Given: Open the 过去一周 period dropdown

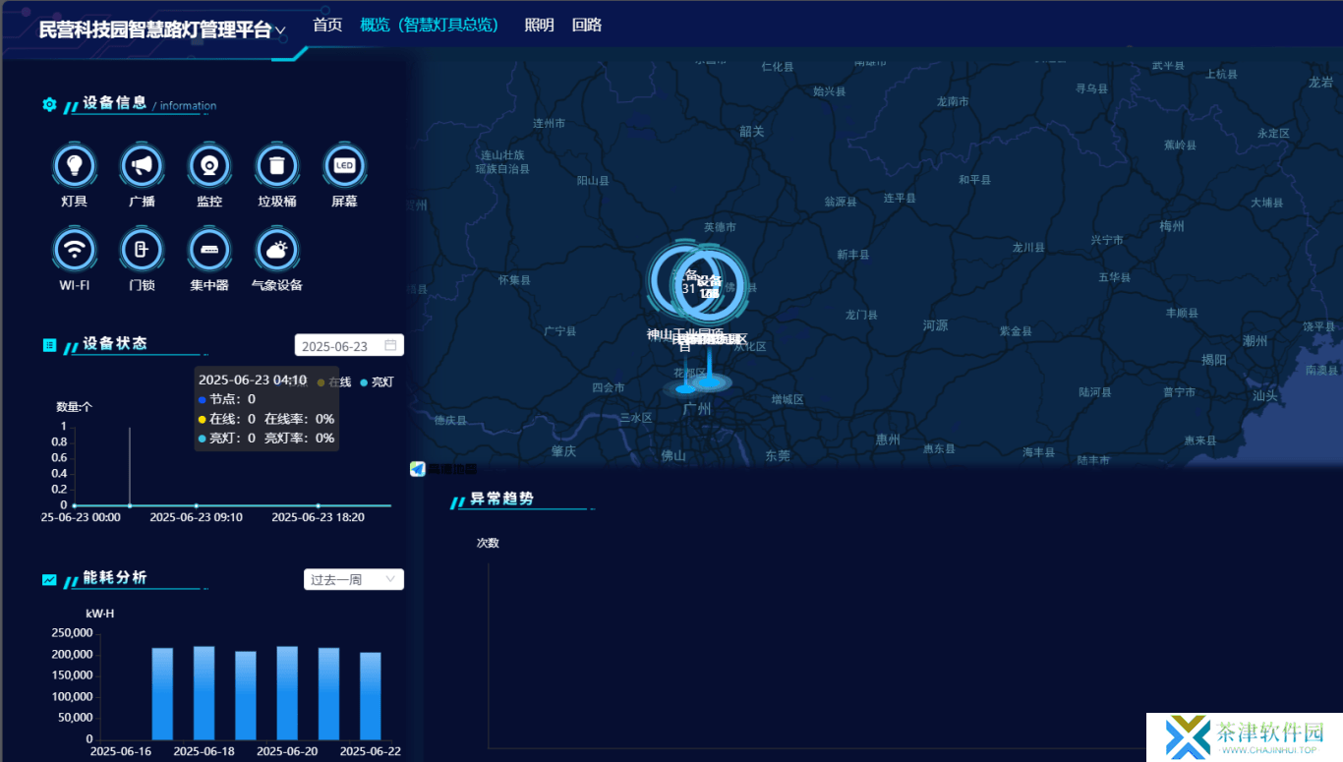Looking at the screenshot, I should click(354, 579).
